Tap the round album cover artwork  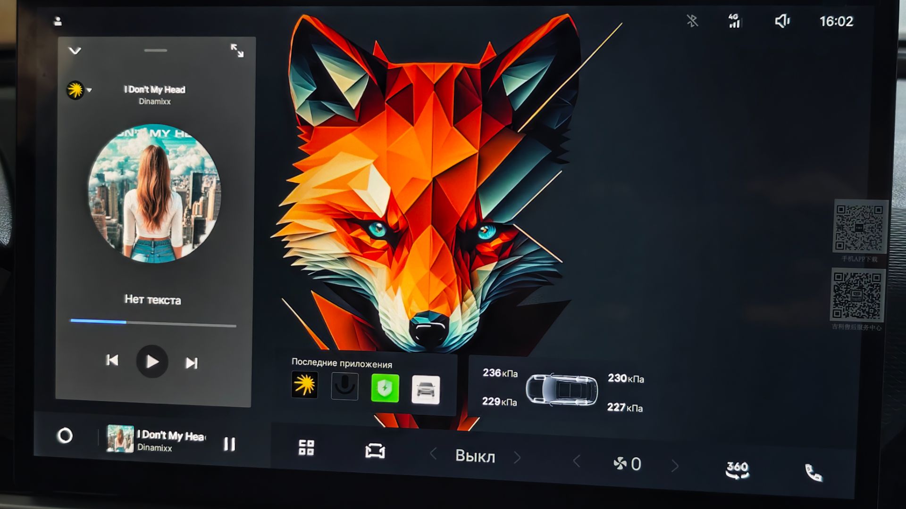[154, 193]
